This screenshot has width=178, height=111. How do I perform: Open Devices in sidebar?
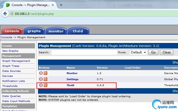(x=8, y=76)
